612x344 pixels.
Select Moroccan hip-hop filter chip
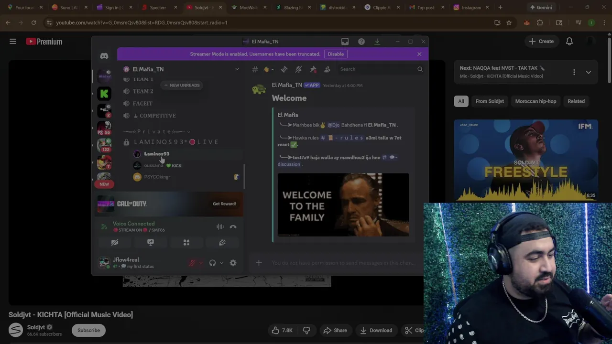[x=535, y=101]
